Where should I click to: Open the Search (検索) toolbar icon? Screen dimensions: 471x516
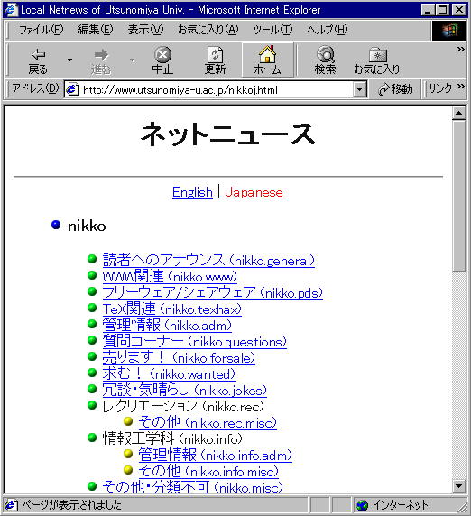point(325,54)
